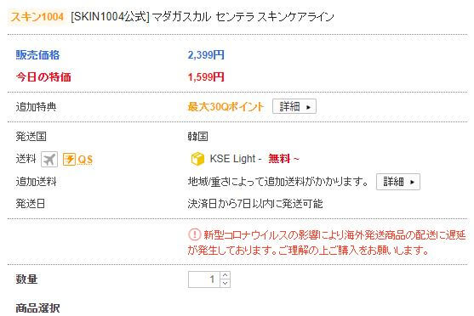Click the 今日の特価 red label
This screenshot has width=474, height=316.
(x=43, y=77)
